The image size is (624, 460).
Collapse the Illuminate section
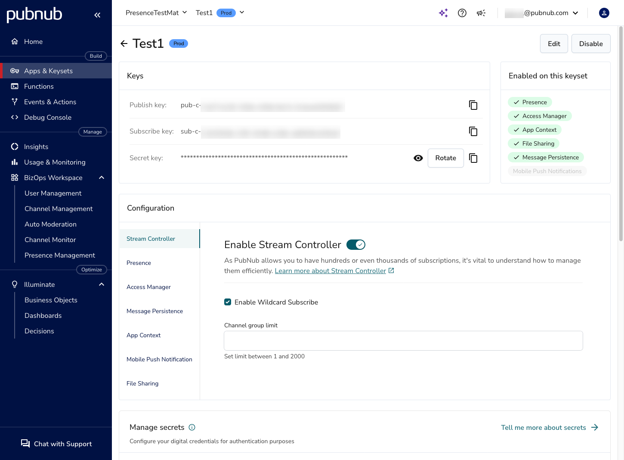click(102, 284)
